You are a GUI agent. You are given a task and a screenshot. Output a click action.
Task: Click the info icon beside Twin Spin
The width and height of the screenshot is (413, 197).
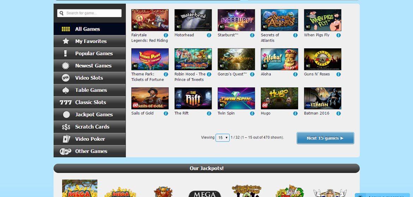click(252, 114)
